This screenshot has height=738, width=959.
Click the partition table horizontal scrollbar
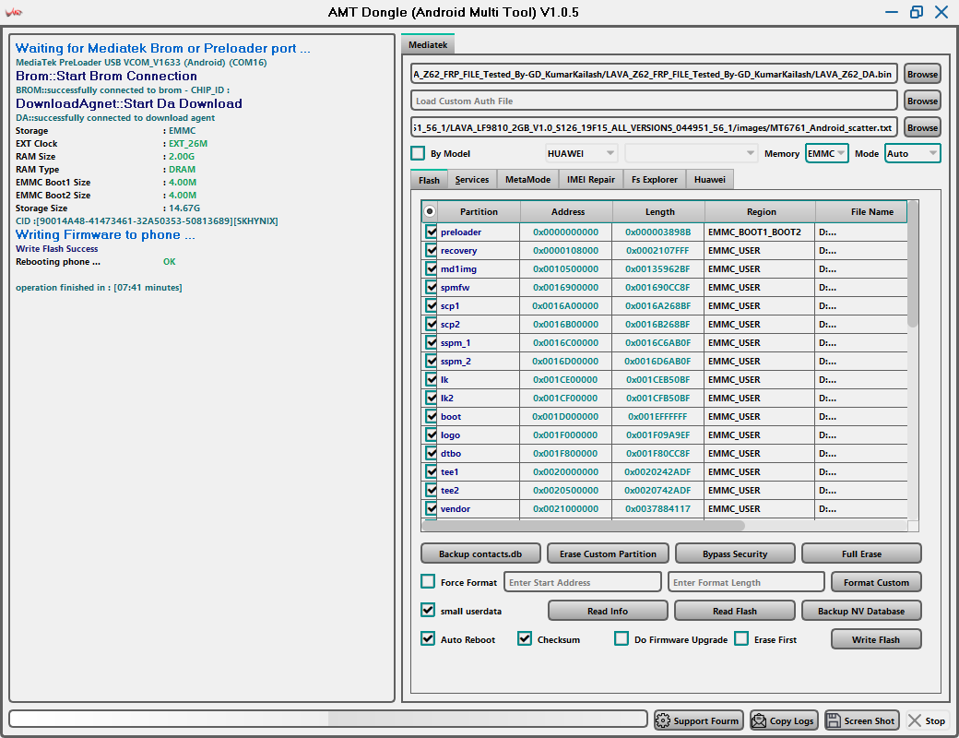tap(583, 526)
